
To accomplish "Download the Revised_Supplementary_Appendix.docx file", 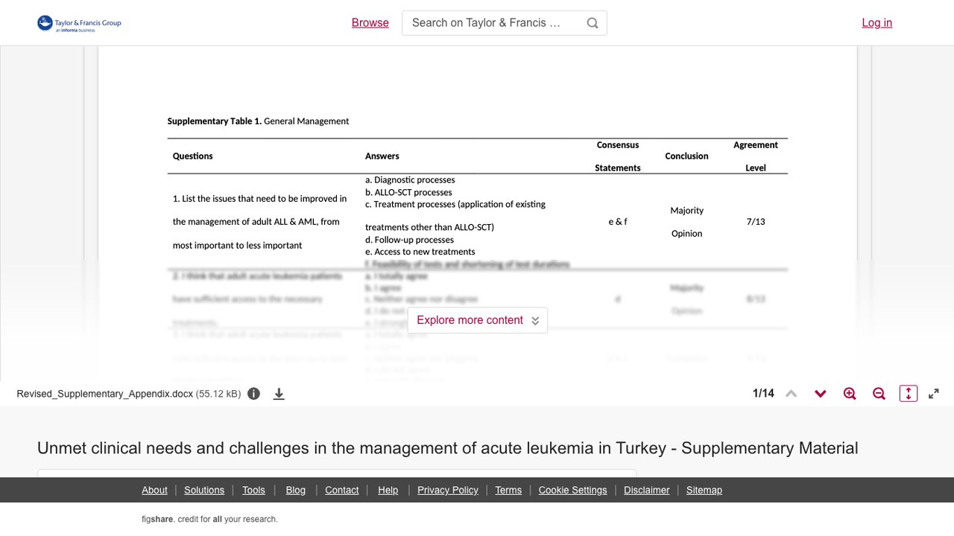I will 279,394.
